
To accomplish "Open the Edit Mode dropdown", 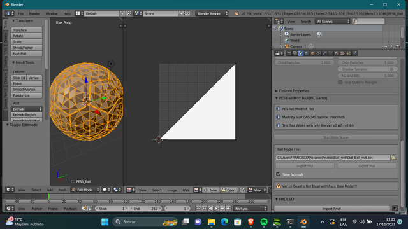I will tap(85, 190).
